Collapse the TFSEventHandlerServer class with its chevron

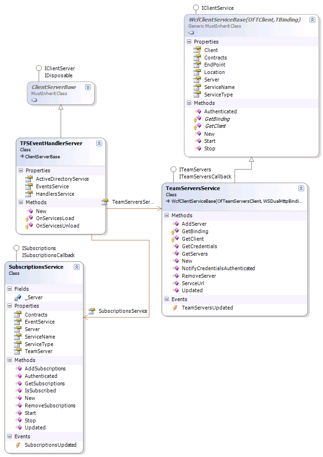99,143
